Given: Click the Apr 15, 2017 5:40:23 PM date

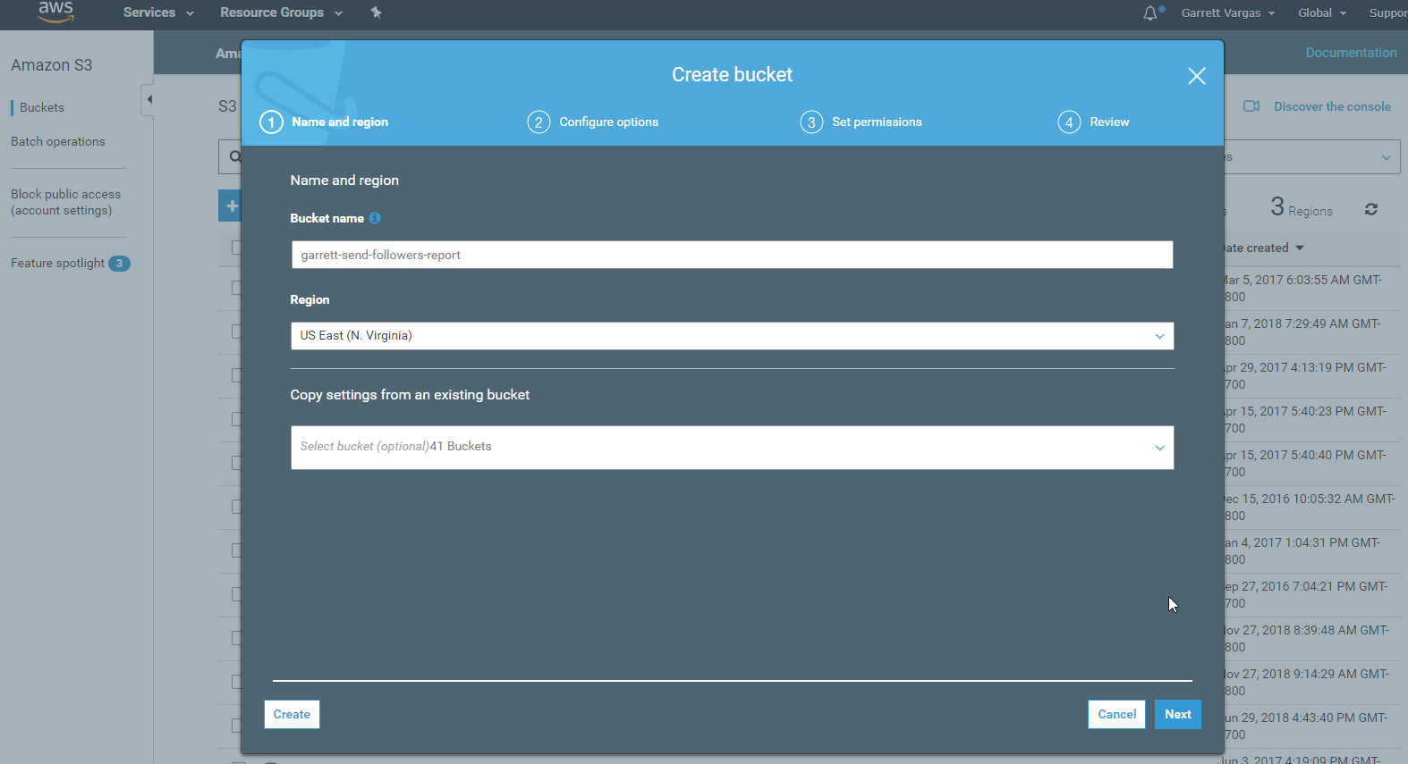Looking at the screenshot, I should click(1305, 420).
